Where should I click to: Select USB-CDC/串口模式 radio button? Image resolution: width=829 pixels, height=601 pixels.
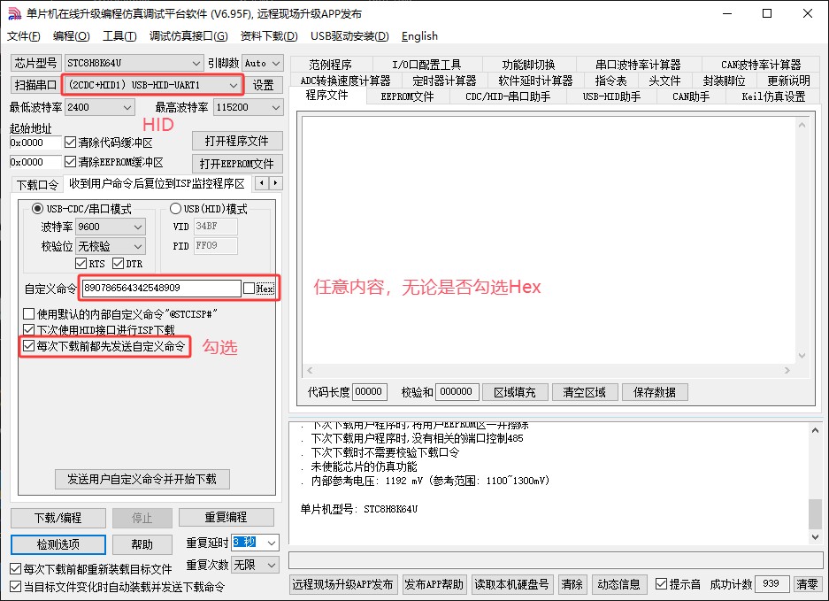37,208
